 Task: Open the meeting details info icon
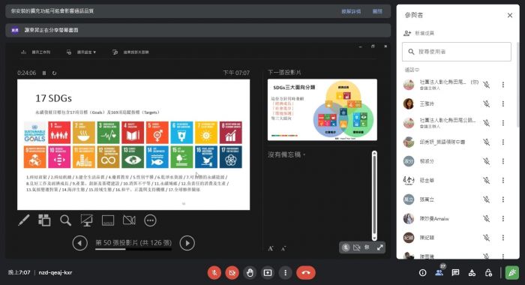click(422, 272)
